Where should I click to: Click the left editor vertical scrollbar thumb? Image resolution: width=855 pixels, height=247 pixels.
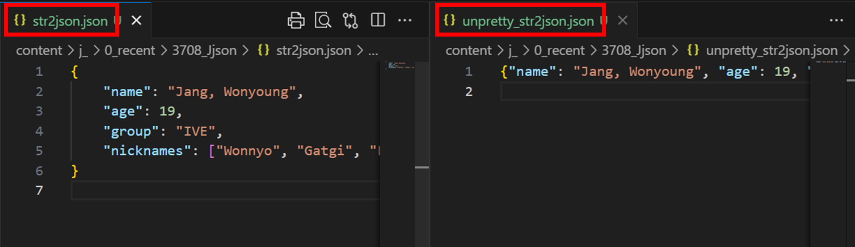[x=422, y=167]
